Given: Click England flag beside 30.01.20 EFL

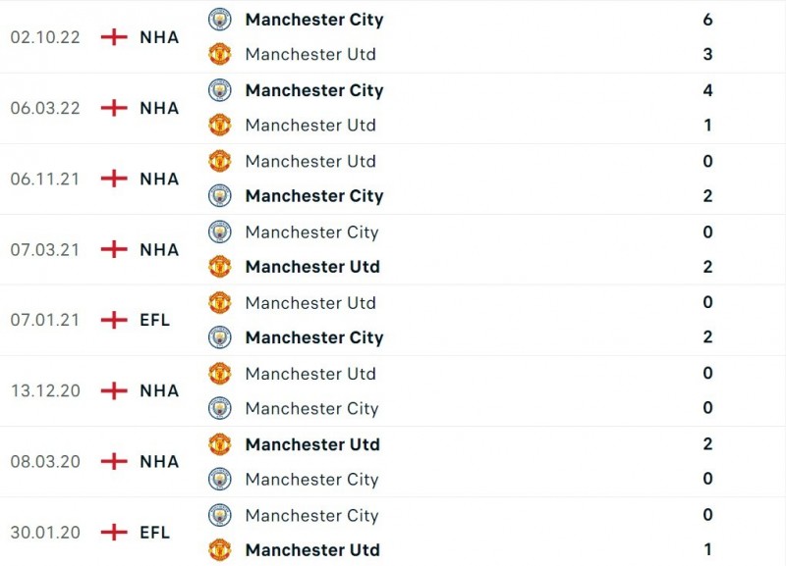Looking at the screenshot, I should tap(115, 533).
